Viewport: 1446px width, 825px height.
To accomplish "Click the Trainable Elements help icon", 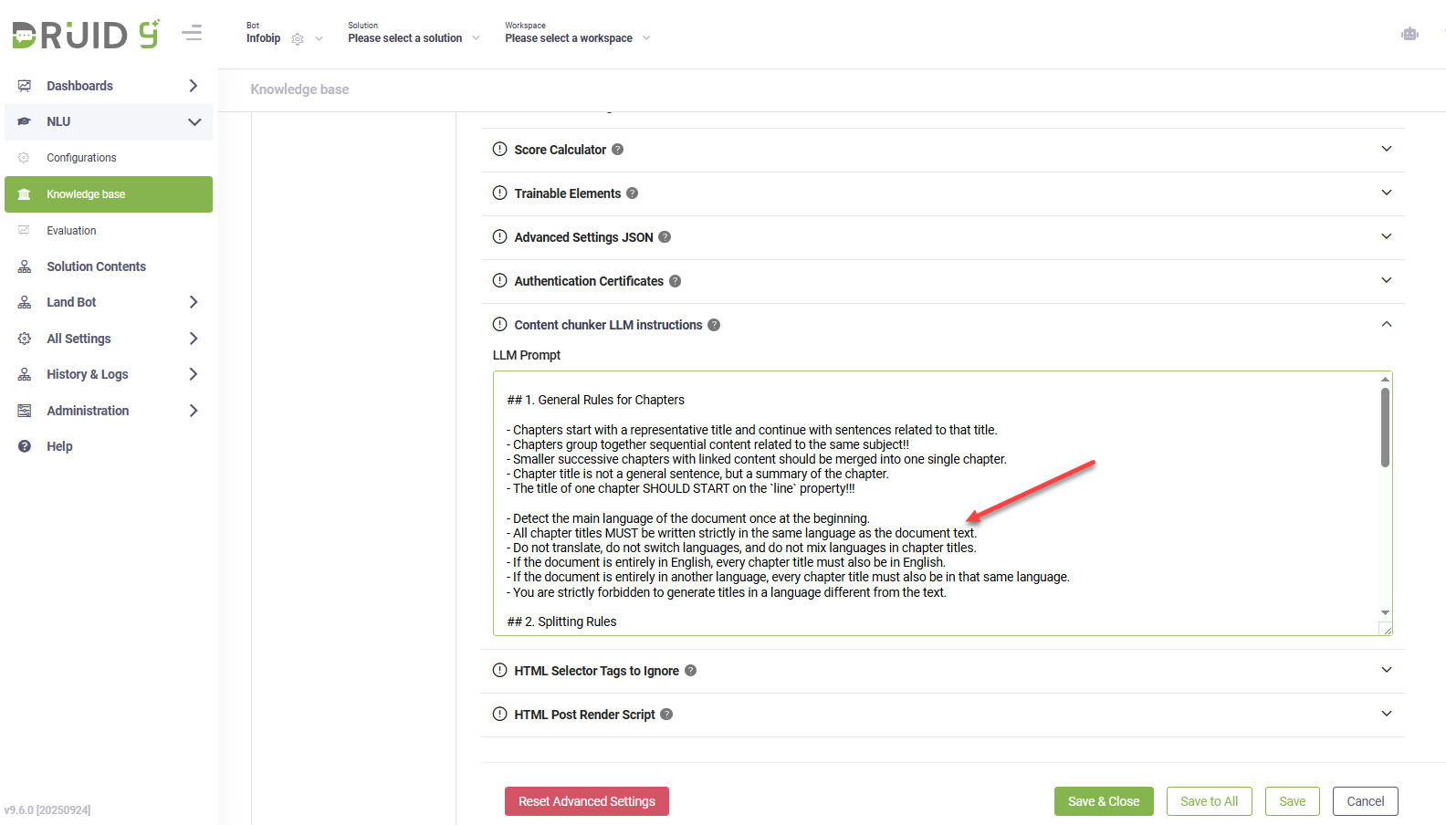I will [633, 193].
